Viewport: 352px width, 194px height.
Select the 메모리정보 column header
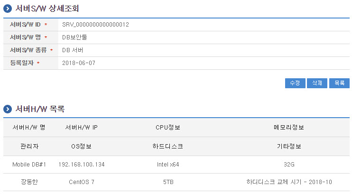pos(289,128)
